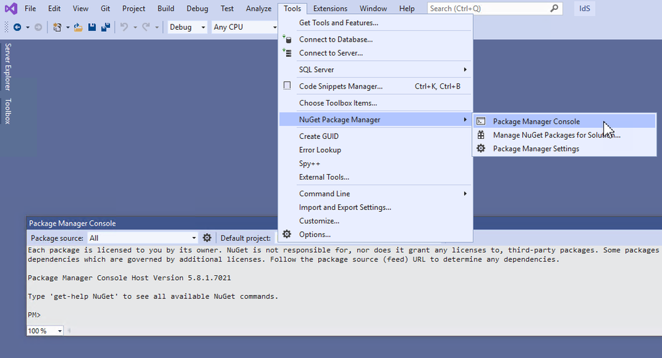Click the Options gear icon in menu
The height and width of the screenshot is (358, 662).
click(x=287, y=234)
